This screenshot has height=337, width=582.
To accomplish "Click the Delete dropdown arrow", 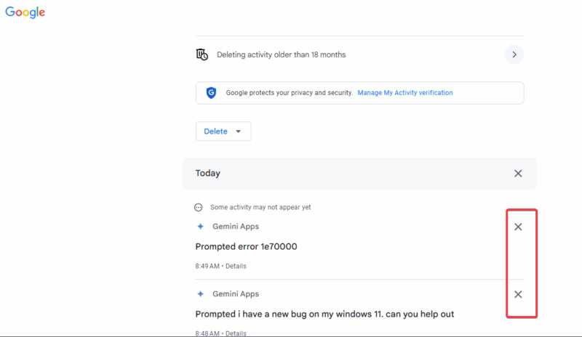I will (x=239, y=131).
